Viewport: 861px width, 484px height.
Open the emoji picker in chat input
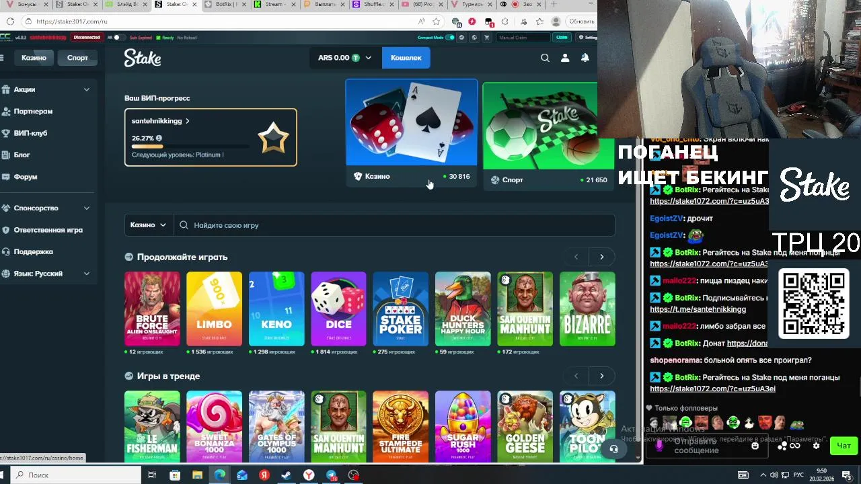(x=755, y=446)
